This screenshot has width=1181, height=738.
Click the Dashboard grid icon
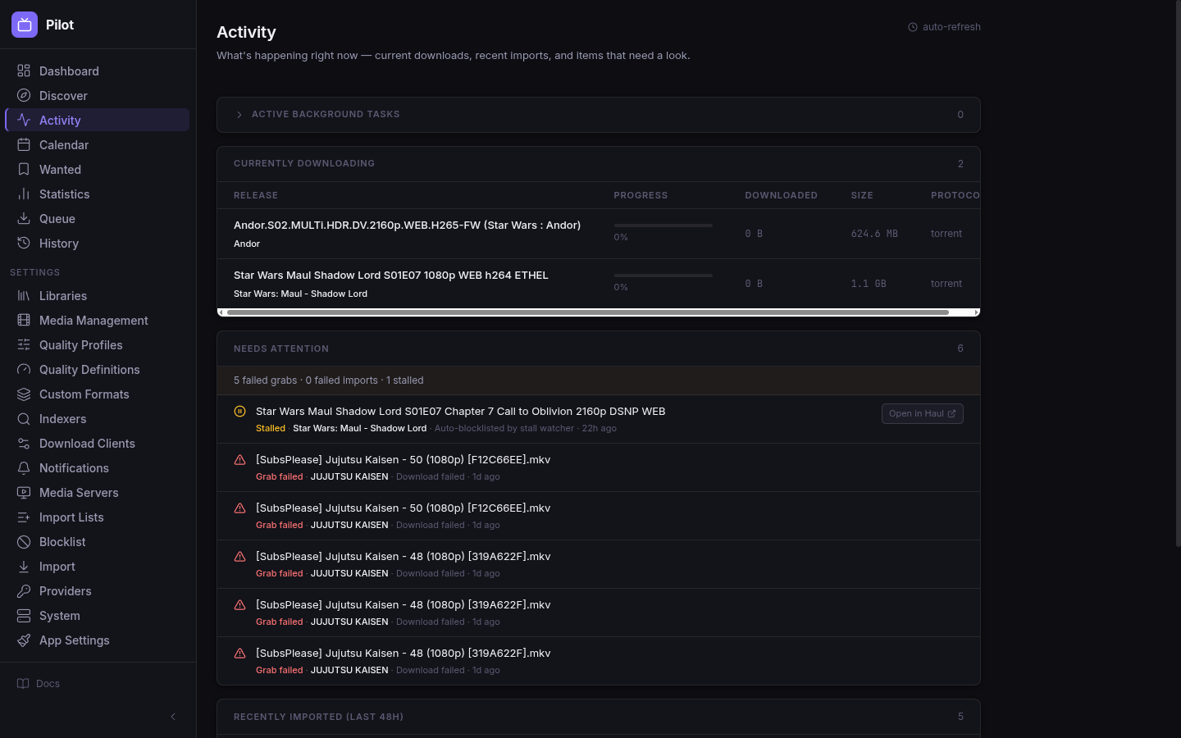tap(24, 71)
